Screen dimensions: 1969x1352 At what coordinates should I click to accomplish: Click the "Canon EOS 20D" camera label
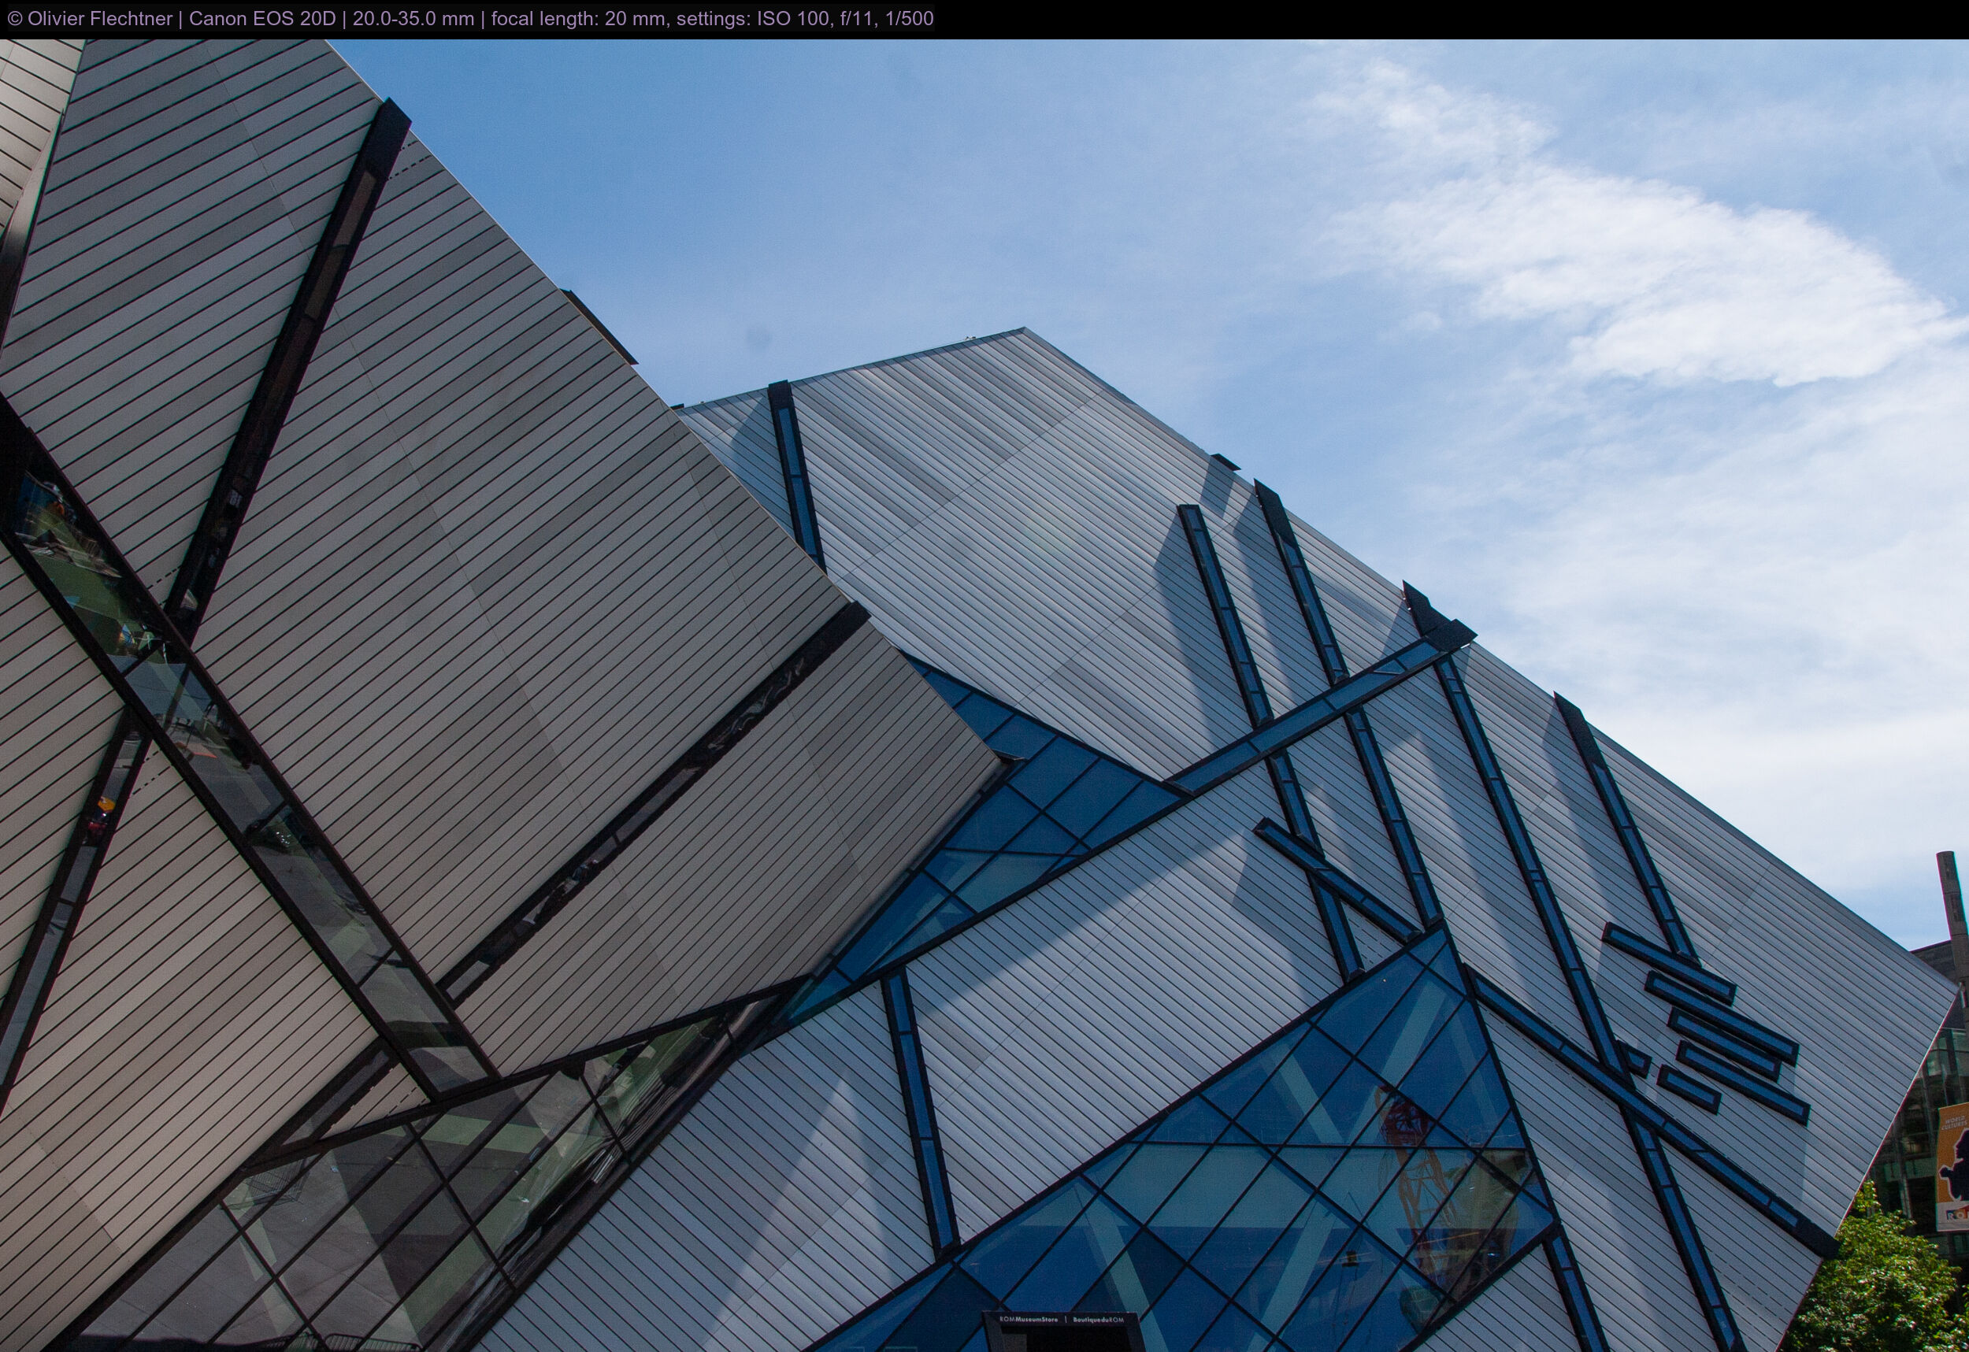pos(262,19)
